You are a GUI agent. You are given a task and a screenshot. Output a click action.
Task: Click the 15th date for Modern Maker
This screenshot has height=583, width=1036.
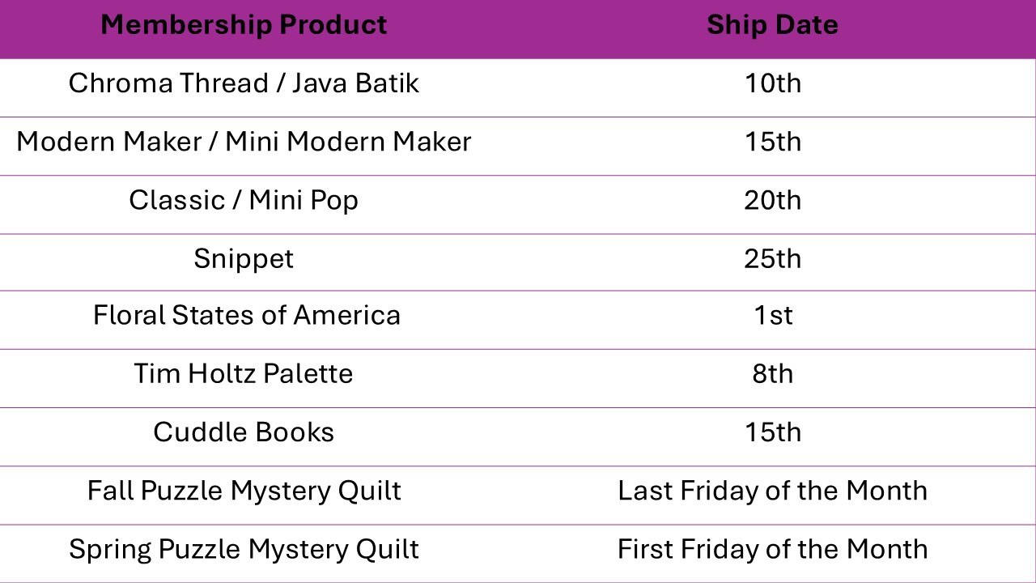[772, 142]
